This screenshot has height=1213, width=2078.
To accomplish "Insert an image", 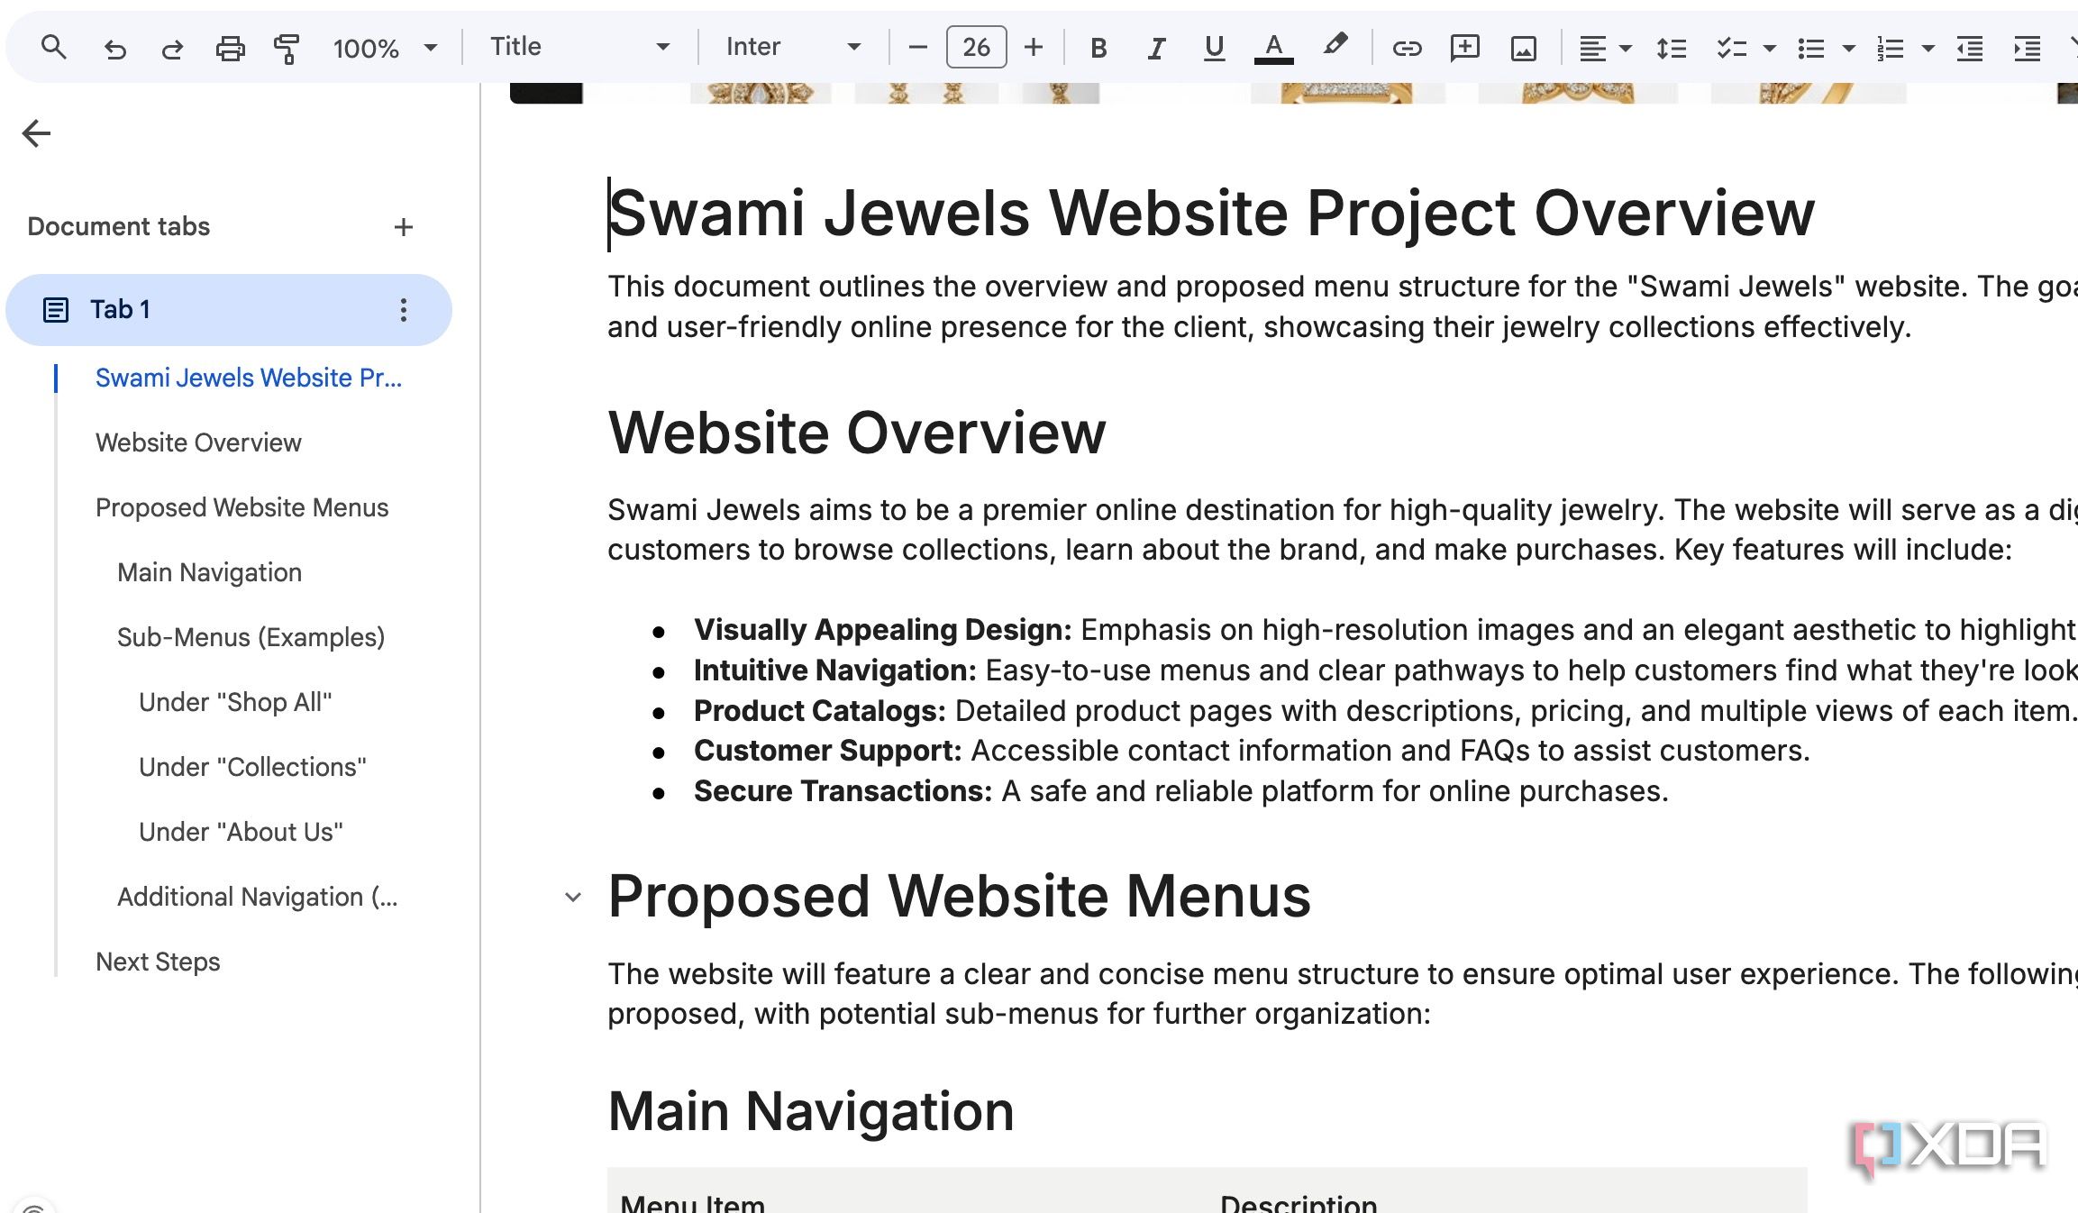I will (x=1523, y=48).
